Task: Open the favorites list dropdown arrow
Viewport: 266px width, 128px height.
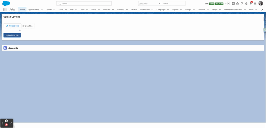Action: [229, 4]
